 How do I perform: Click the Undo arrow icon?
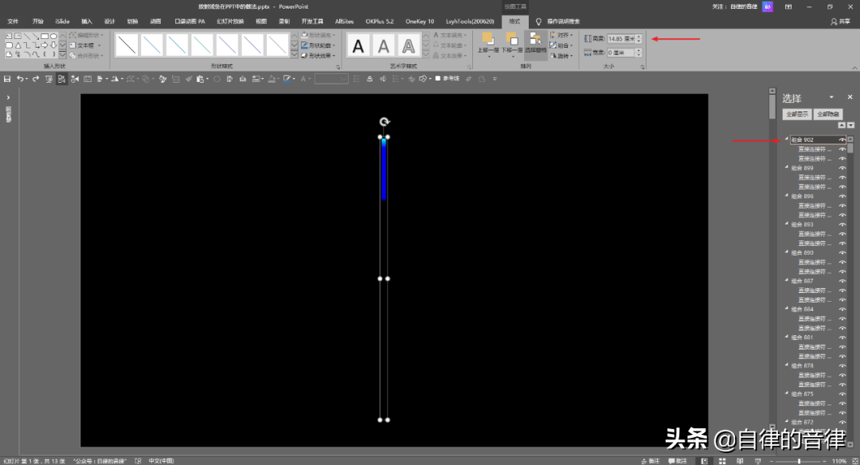[x=20, y=79]
